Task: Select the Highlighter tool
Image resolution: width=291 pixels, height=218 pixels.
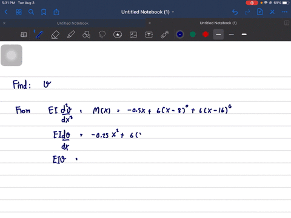Action: 71,35
